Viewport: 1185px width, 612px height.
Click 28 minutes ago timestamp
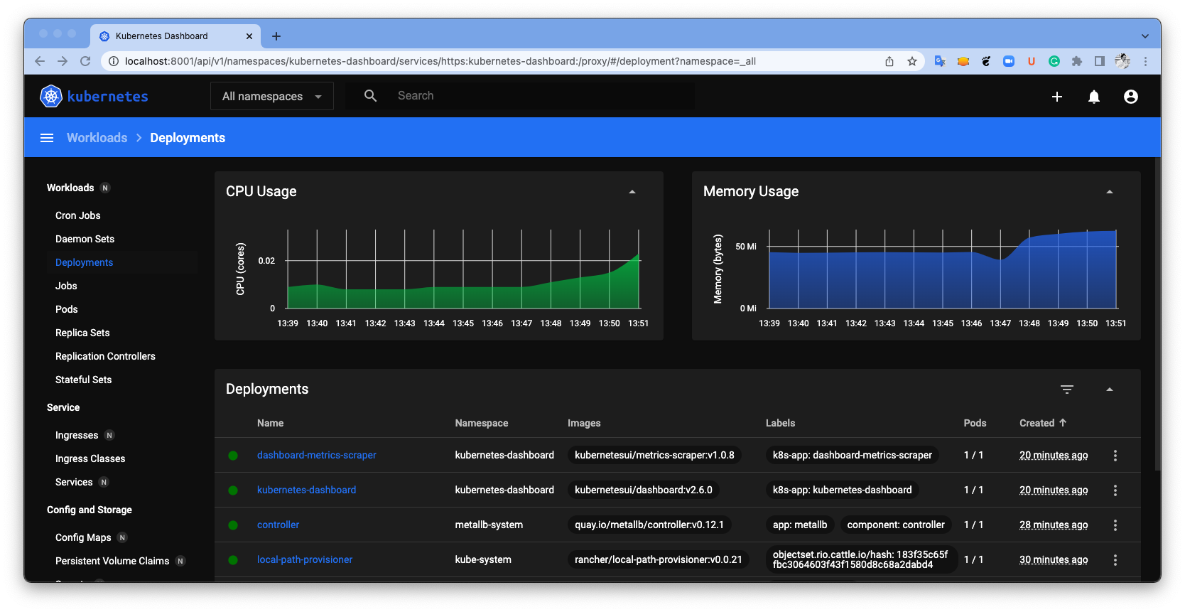[1054, 525]
